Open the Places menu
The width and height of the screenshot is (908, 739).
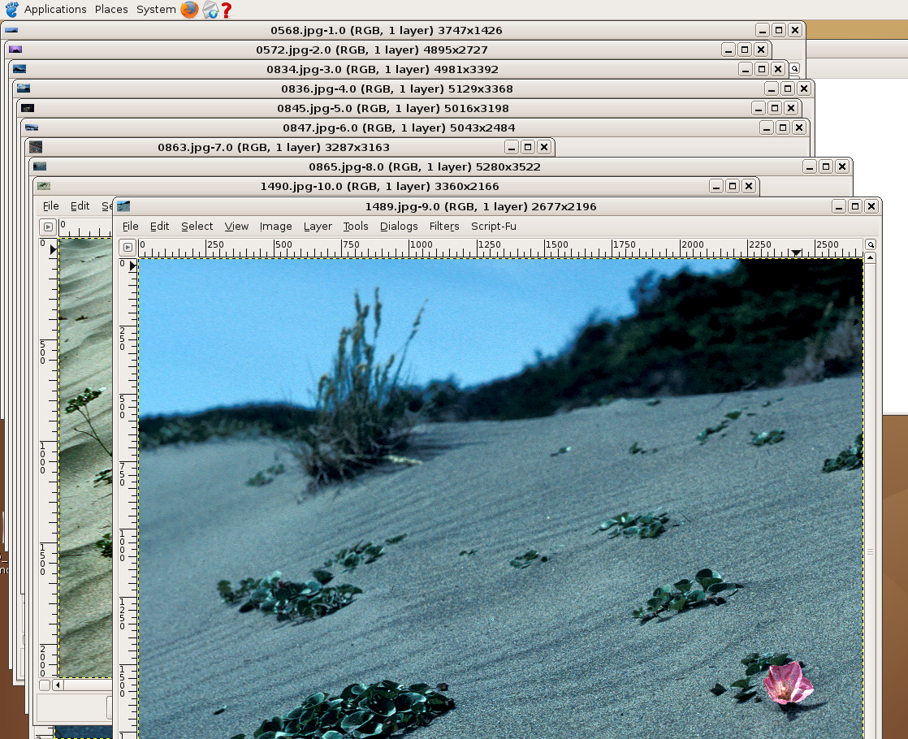point(111,9)
